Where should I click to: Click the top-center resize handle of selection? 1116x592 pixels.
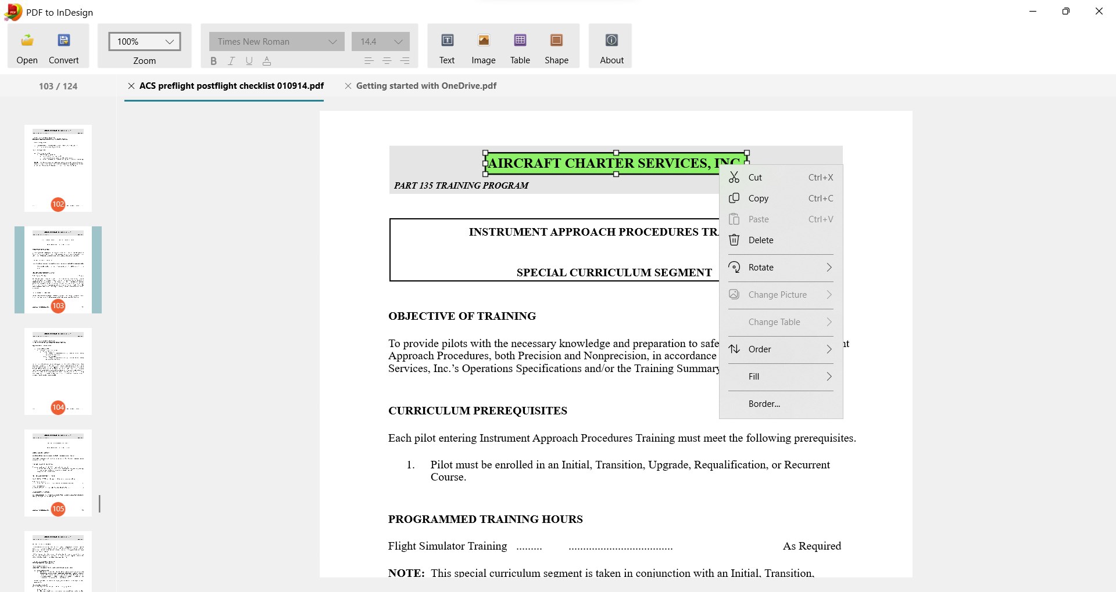[x=616, y=153]
